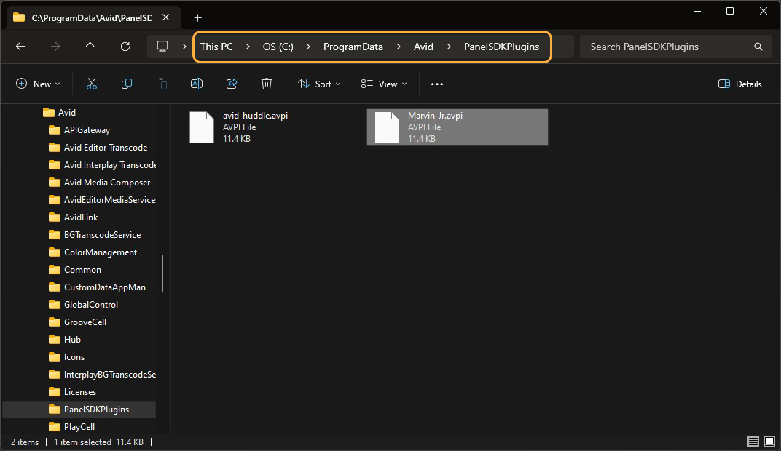Image resolution: width=781 pixels, height=451 pixels.
Task: Navigate back to previous folder
Action: (20, 47)
